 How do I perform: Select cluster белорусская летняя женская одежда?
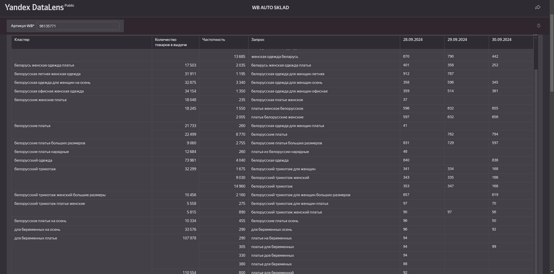48,74
